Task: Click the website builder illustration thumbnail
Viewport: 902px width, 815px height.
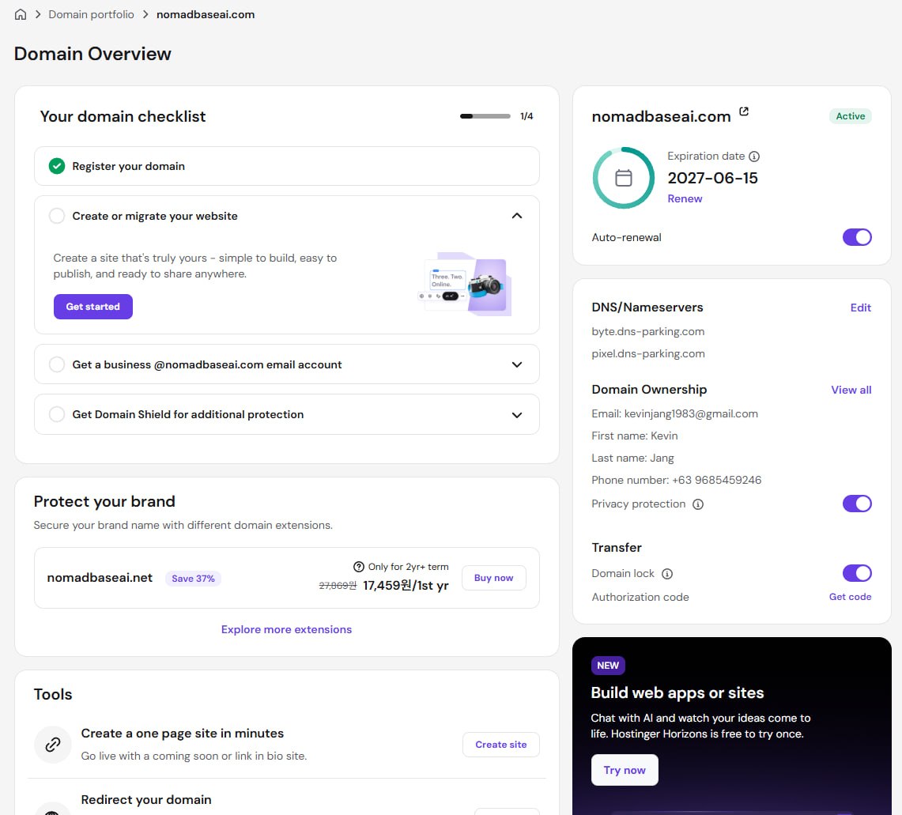Action: (465, 285)
